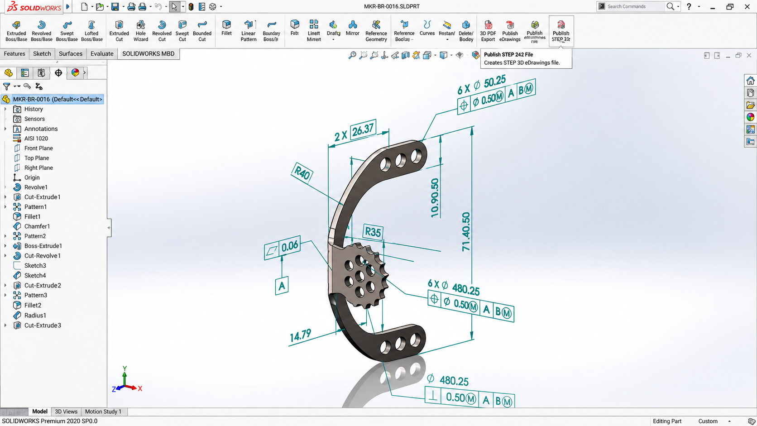This screenshot has height=426, width=757.
Task: Open Reference Geometry tool
Action: point(376,30)
